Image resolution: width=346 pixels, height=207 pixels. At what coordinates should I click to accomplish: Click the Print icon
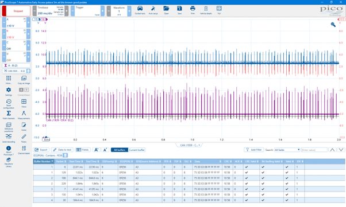coord(193,10)
